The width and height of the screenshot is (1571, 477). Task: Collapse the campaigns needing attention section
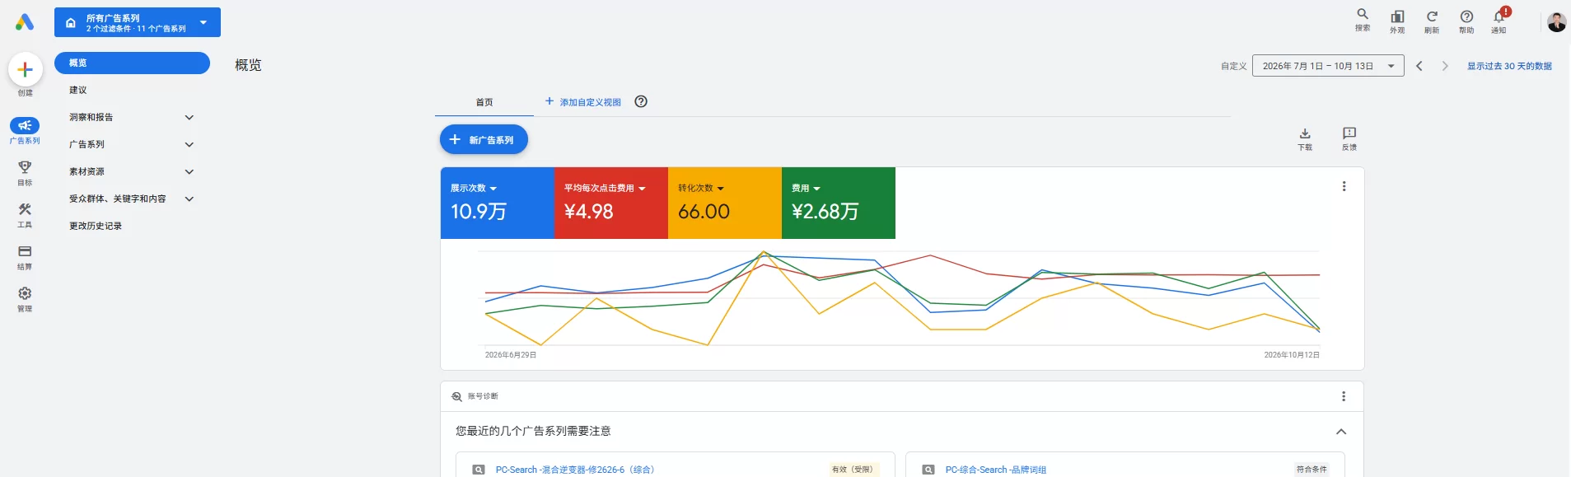coord(1341,432)
